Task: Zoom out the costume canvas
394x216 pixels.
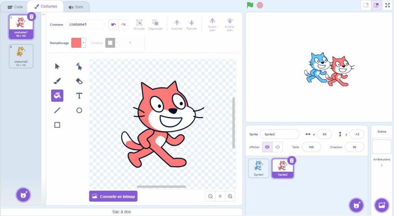Action: [210, 196]
